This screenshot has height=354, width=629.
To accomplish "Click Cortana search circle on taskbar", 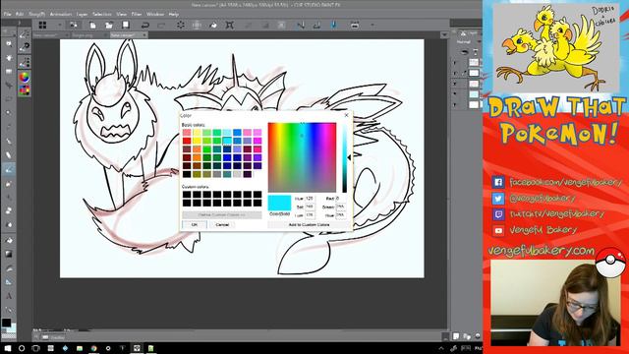I will 22,348.
